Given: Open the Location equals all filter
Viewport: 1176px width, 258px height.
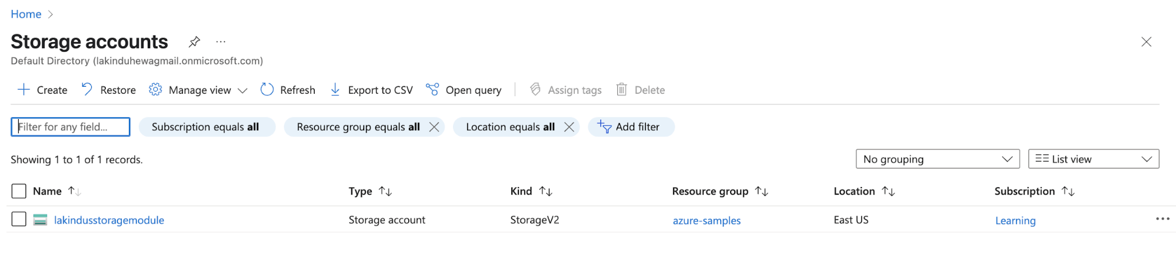Looking at the screenshot, I should 510,127.
